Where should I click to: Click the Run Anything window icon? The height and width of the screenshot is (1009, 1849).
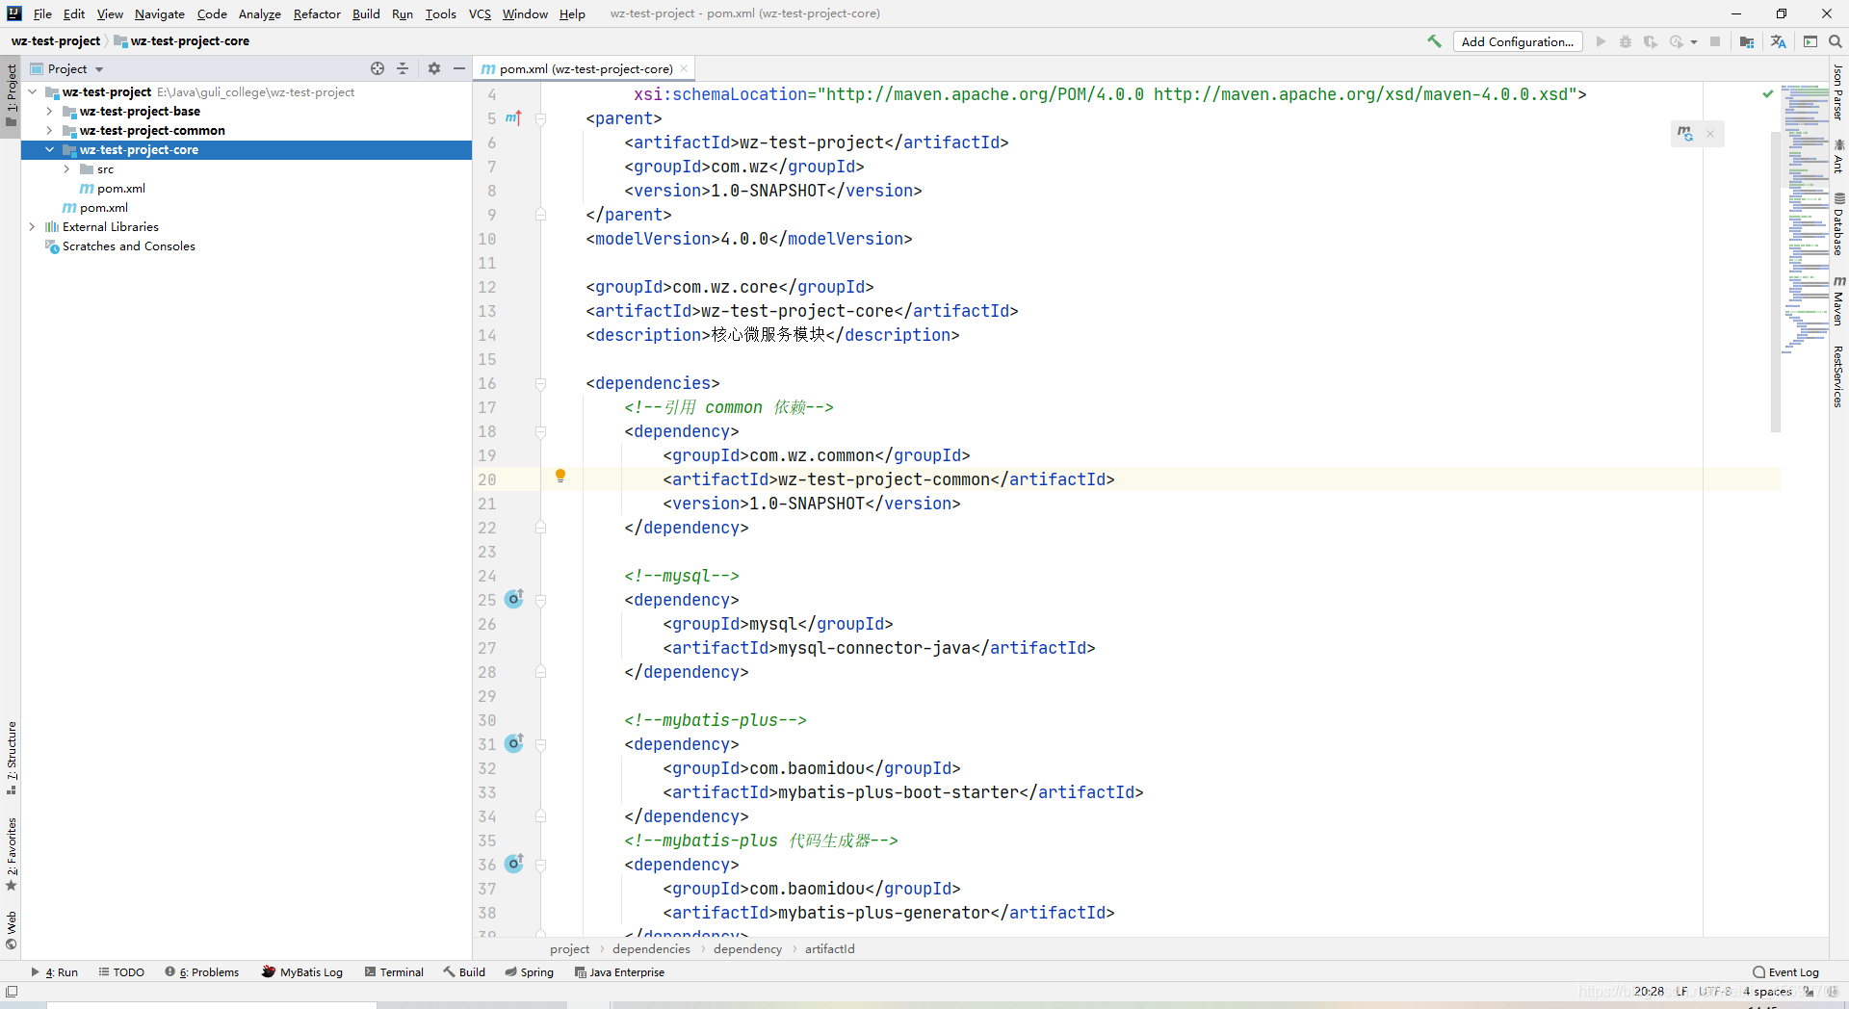(x=1810, y=41)
